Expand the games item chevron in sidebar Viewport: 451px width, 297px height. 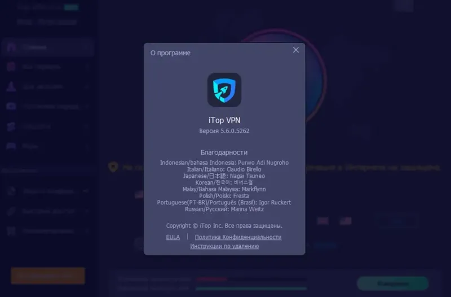[87, 146]
